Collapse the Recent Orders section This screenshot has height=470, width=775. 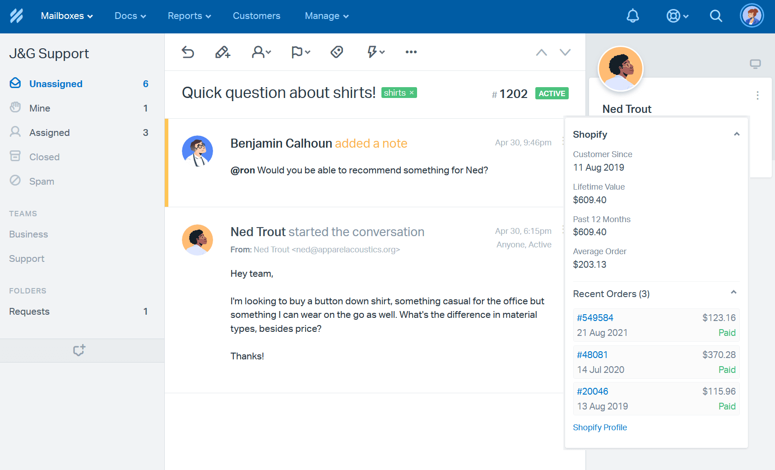(x=733, y=293)
